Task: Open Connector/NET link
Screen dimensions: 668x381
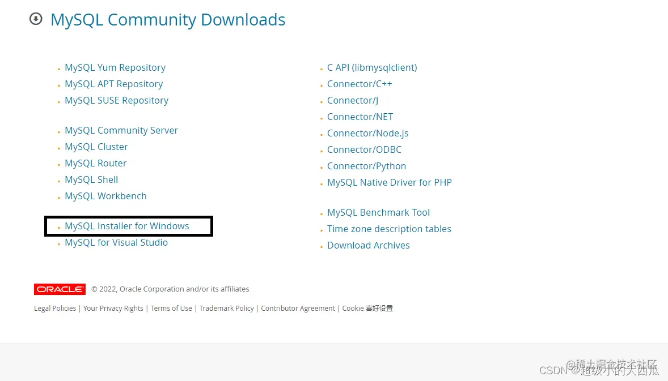Action: pyautogui.click(x=360, y=117)
